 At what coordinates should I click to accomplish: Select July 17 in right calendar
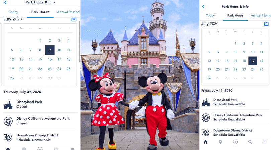pos(253,61)
